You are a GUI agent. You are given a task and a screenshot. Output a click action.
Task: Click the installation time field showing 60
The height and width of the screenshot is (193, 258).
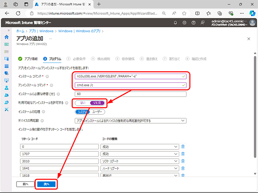[x=131, y=94]
